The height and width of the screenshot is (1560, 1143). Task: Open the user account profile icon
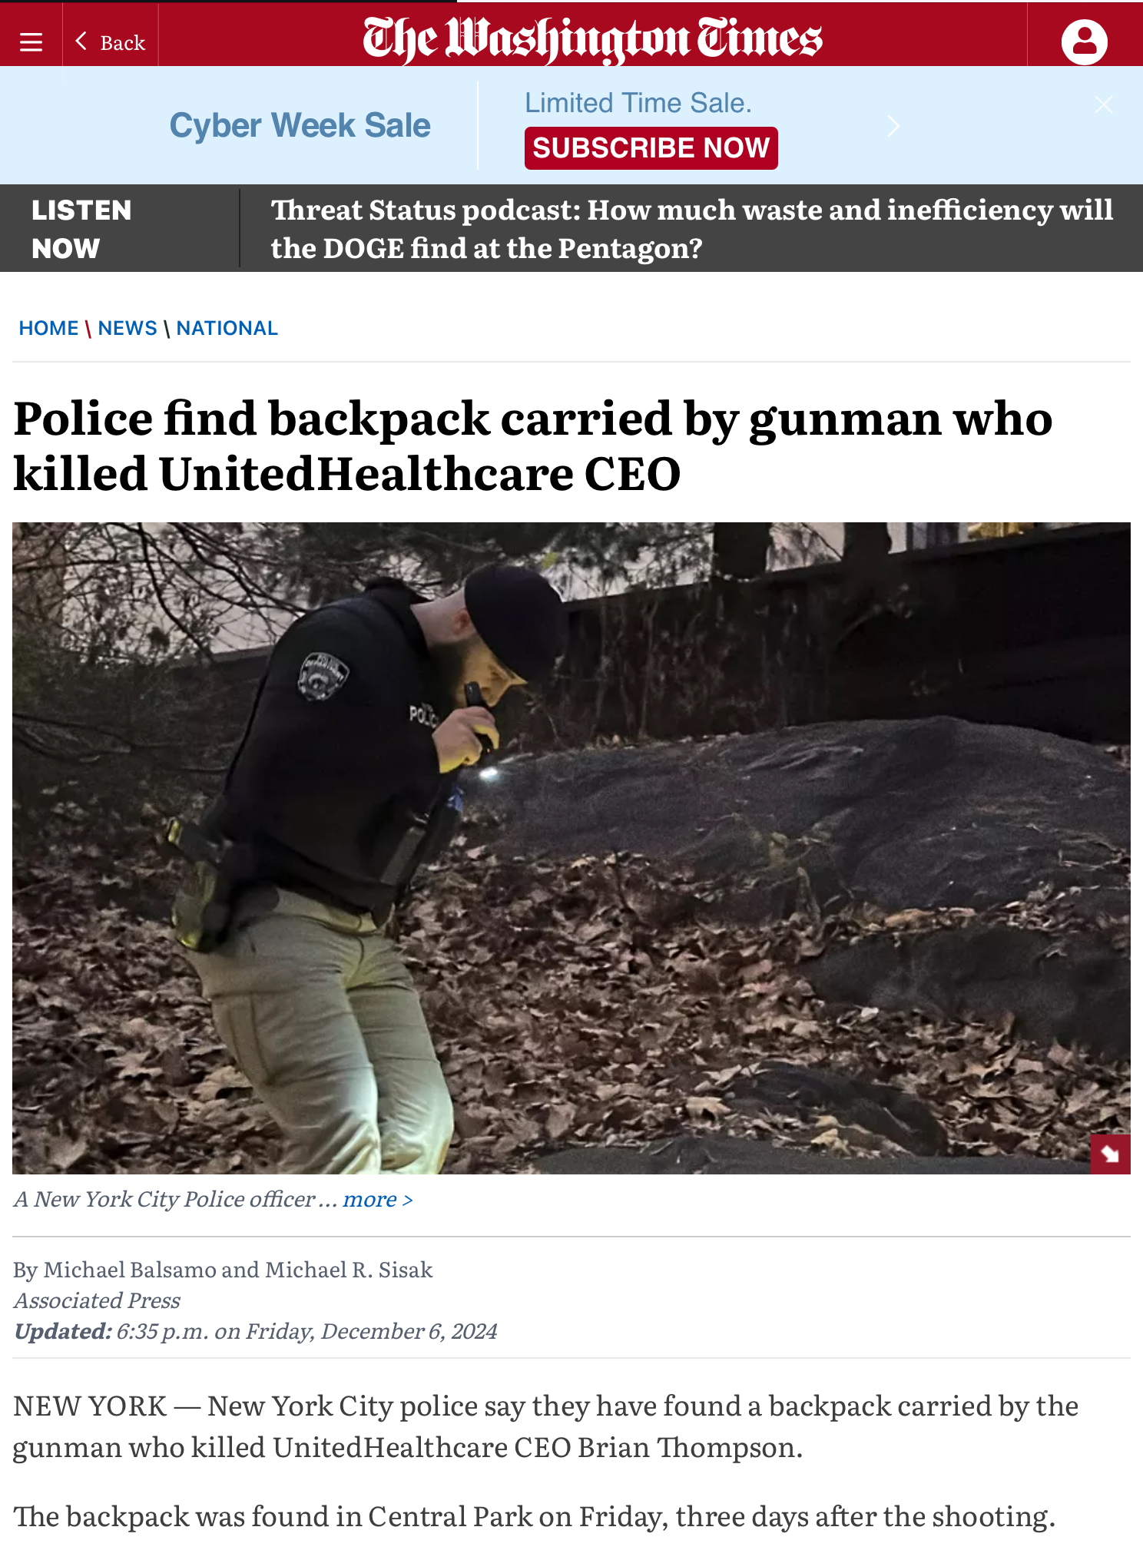pyautogui.click(x=1084, y=41)
